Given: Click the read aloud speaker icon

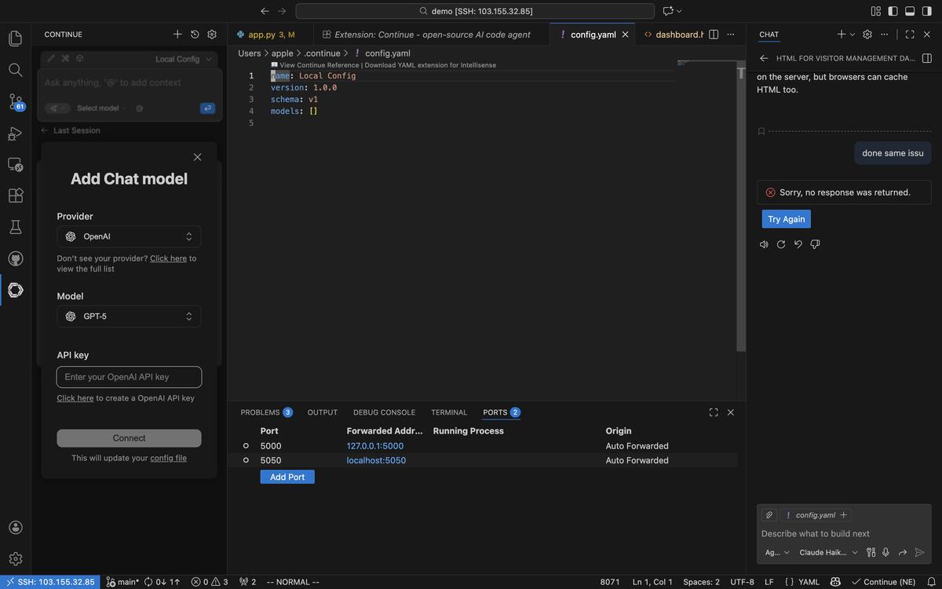Looking at the screenshot, I should pos(764,244).
